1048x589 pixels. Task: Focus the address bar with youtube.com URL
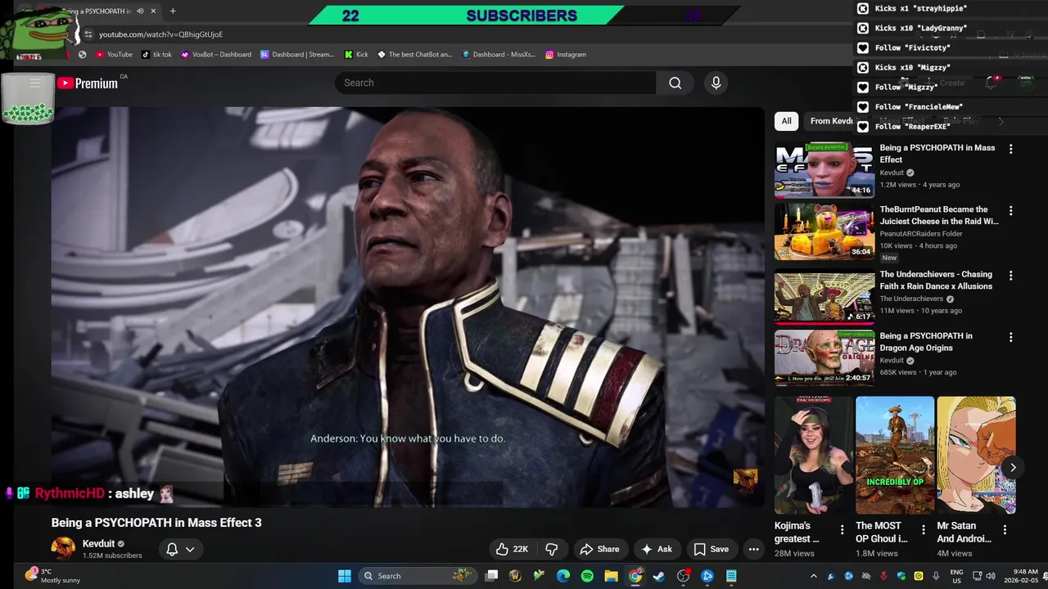coord(160,34)
